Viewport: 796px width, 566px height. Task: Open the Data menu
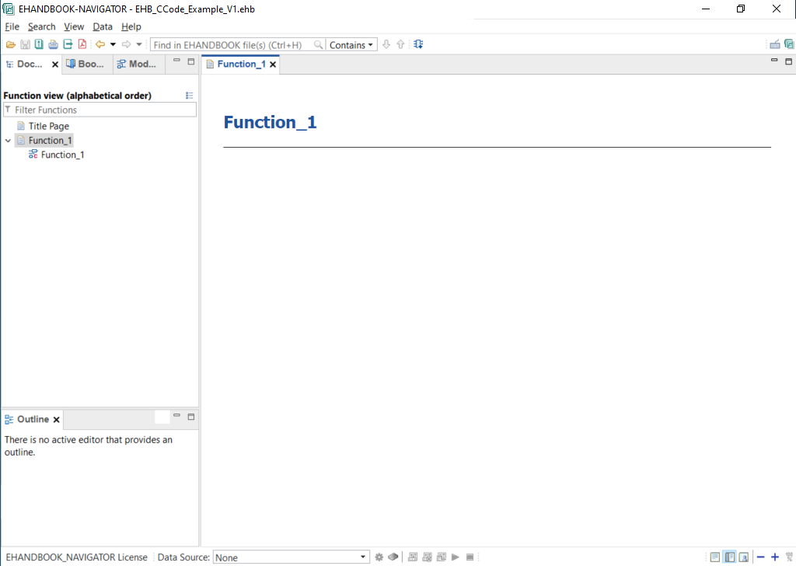(103, 26)
